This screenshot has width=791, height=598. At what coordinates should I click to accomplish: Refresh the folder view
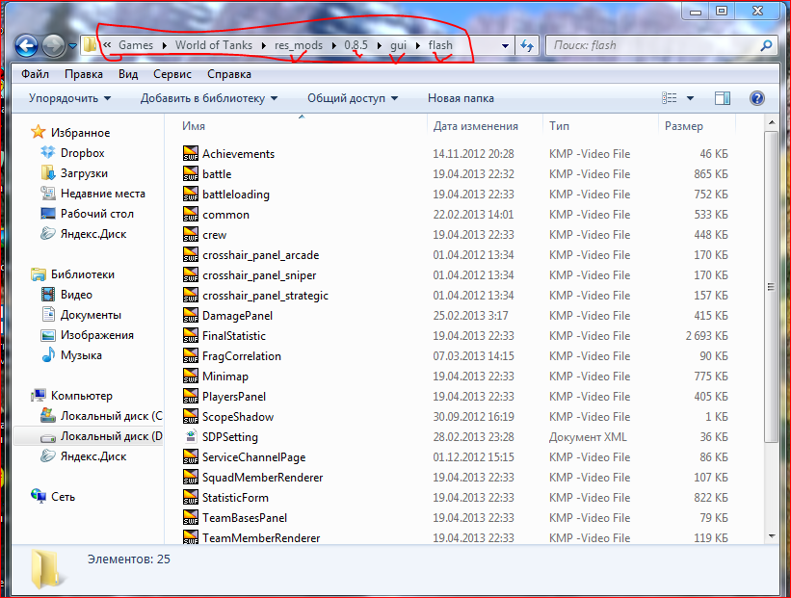(527, 45)
